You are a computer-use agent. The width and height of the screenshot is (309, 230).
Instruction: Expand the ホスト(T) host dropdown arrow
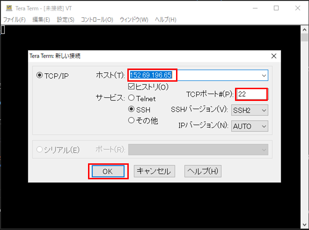click(264, 75)
